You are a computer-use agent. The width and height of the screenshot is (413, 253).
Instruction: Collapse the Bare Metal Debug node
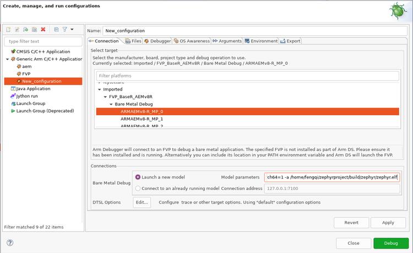pyautogui.click(x=111, y=104)
